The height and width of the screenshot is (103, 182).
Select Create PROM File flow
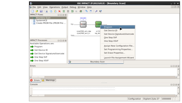(51, 23)
